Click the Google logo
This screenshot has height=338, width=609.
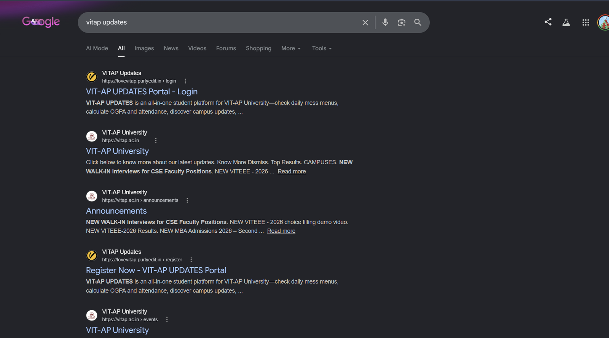(41, 22)
